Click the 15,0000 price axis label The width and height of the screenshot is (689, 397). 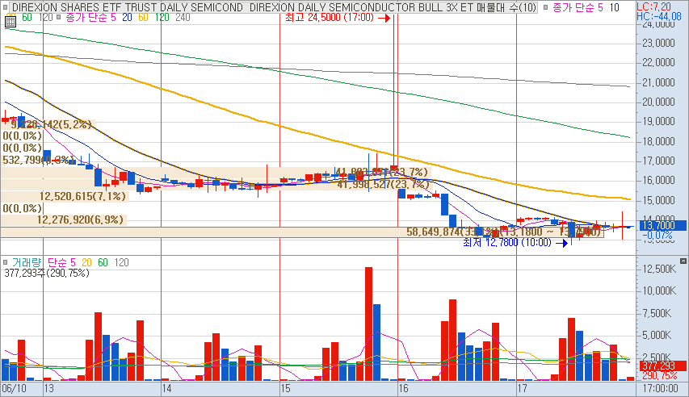(x=658, y=200)
